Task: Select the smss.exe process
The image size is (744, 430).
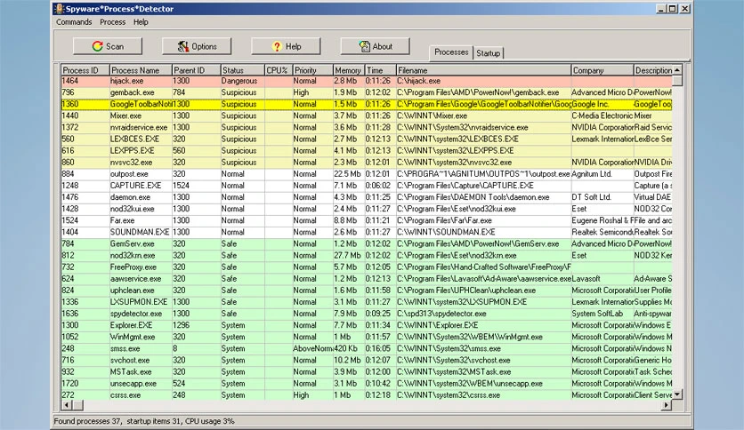Action: 125,348
